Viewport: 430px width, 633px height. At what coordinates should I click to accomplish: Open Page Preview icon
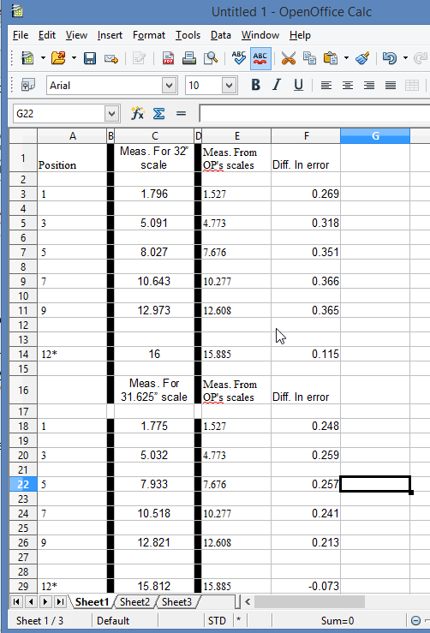click(x=211, y=58)
